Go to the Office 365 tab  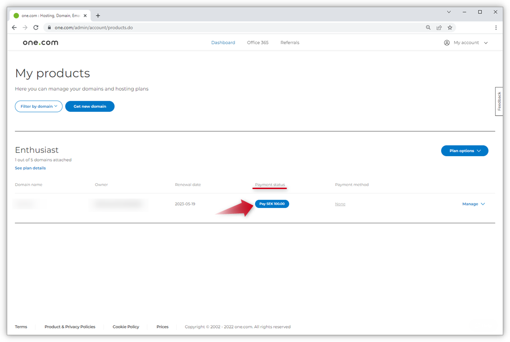[258, 42]
